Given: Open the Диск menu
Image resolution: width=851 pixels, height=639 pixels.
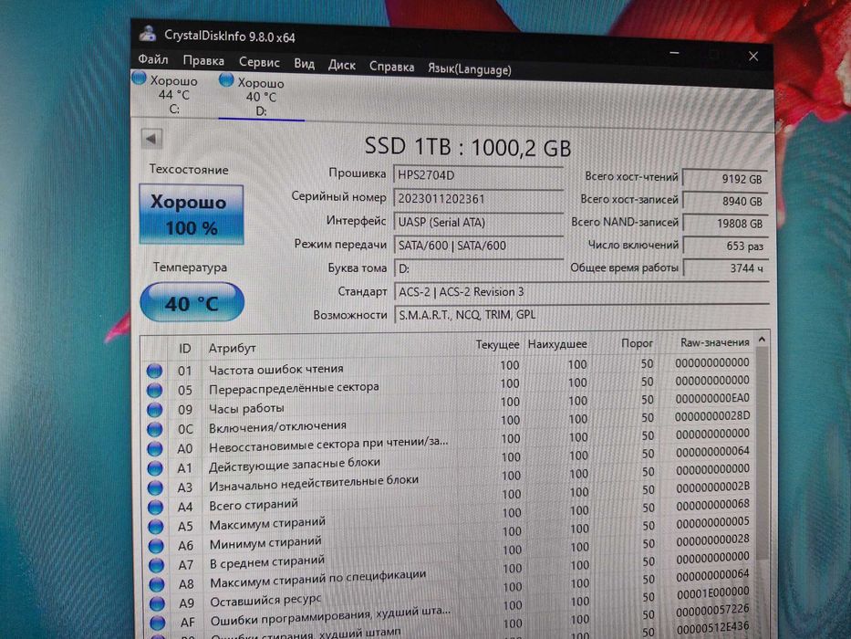Looking at the screenshot, I should [341, 65].
